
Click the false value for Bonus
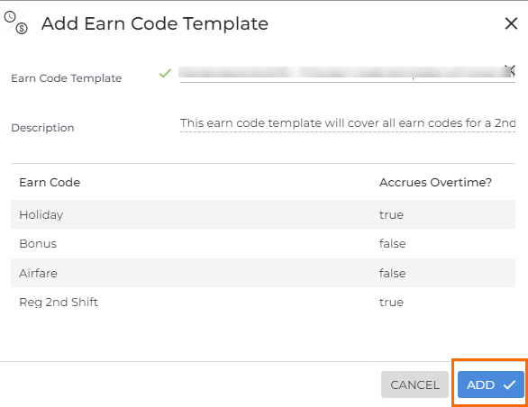(x=392, y=244)
